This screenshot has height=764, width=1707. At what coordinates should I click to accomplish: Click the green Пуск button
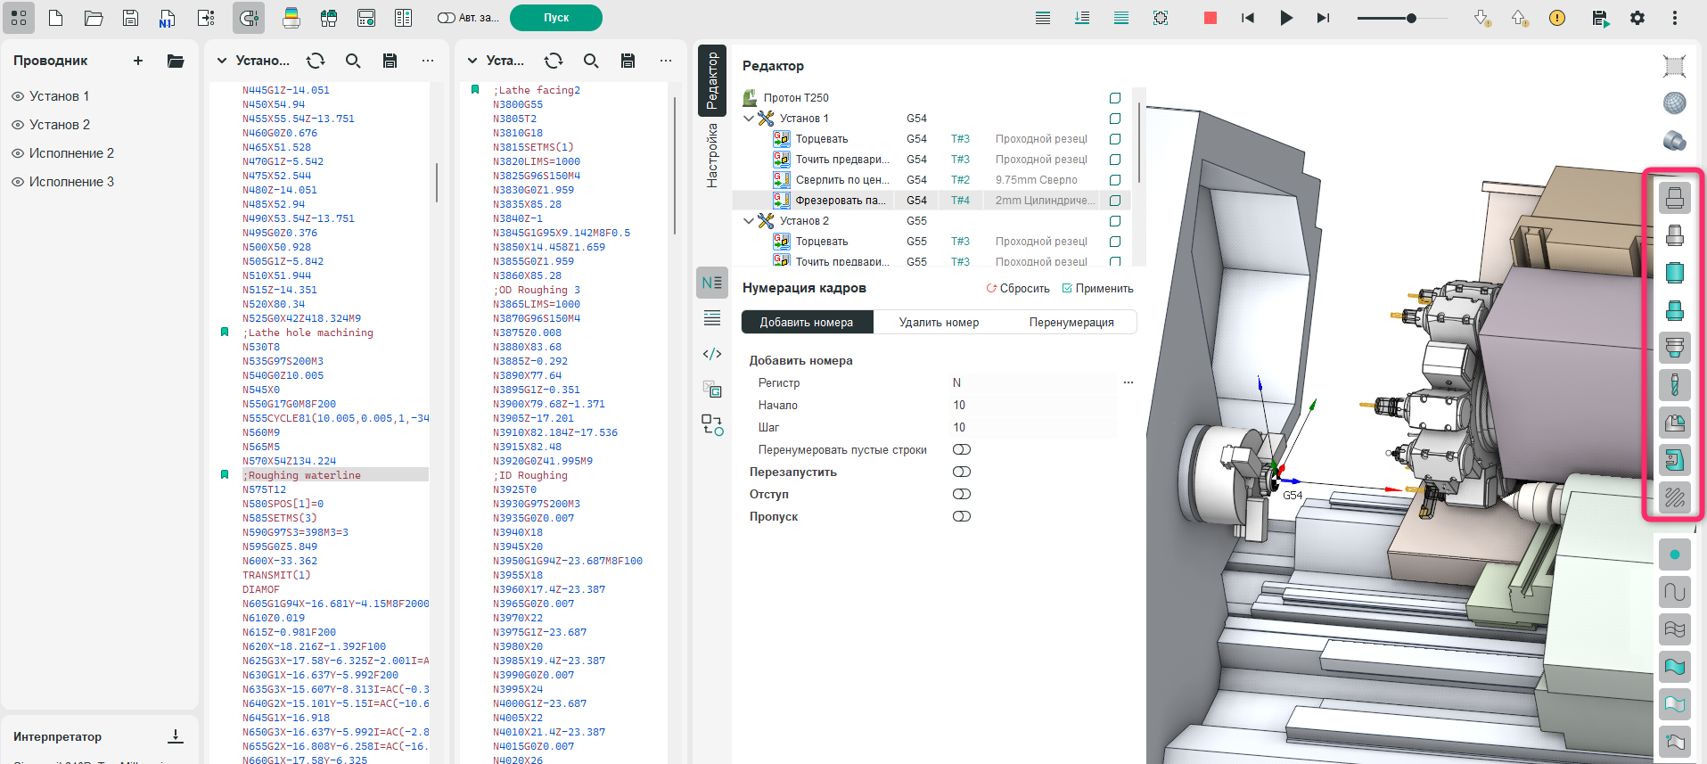pyautogui.click(x=555, y=18)
